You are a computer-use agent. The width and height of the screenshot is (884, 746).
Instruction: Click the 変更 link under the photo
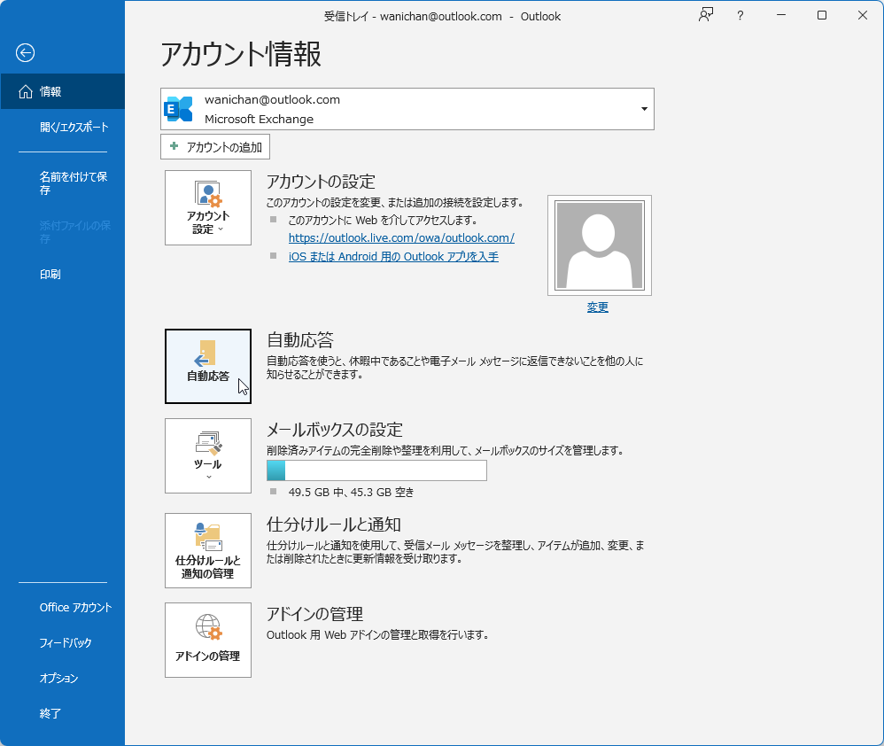tap(598, 307)
